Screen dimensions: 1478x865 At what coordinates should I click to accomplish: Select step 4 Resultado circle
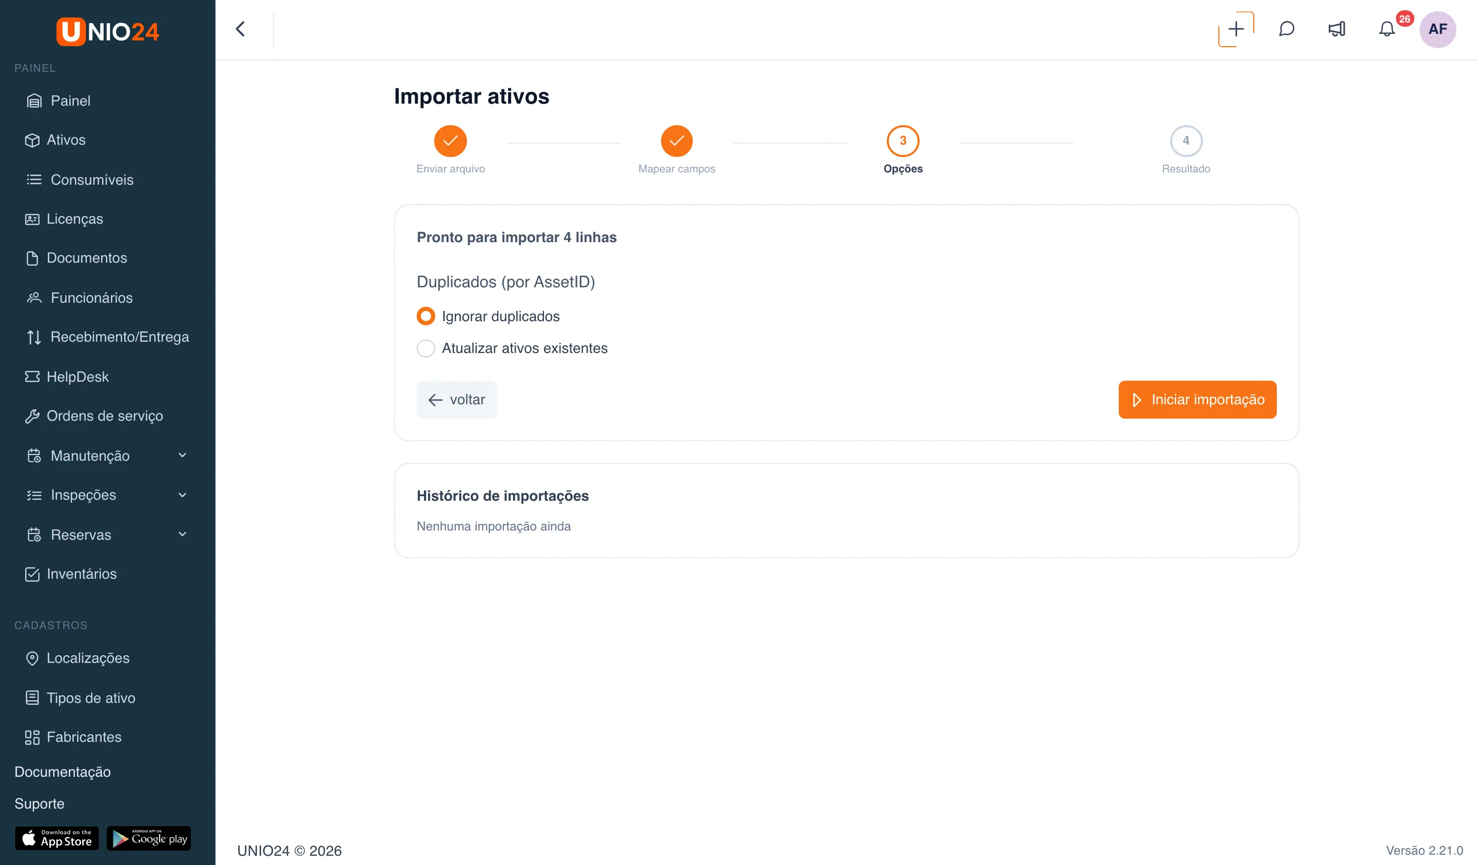pos(1186,141)
